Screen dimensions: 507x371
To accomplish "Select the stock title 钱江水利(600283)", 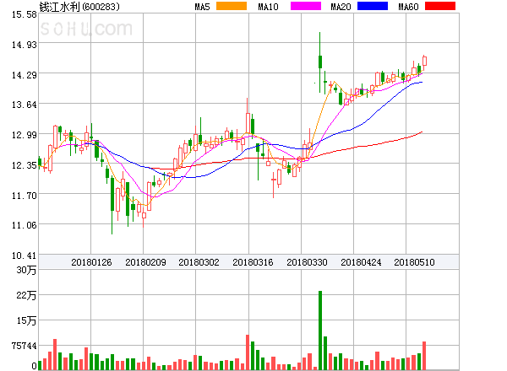I will [x=79, y=7].
